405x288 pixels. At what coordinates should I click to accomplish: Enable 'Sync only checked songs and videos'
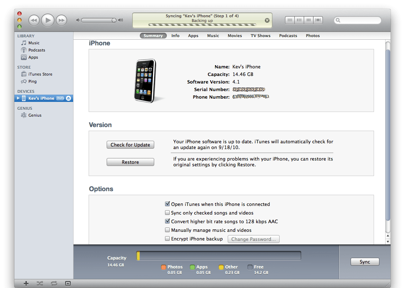(167, 212)
